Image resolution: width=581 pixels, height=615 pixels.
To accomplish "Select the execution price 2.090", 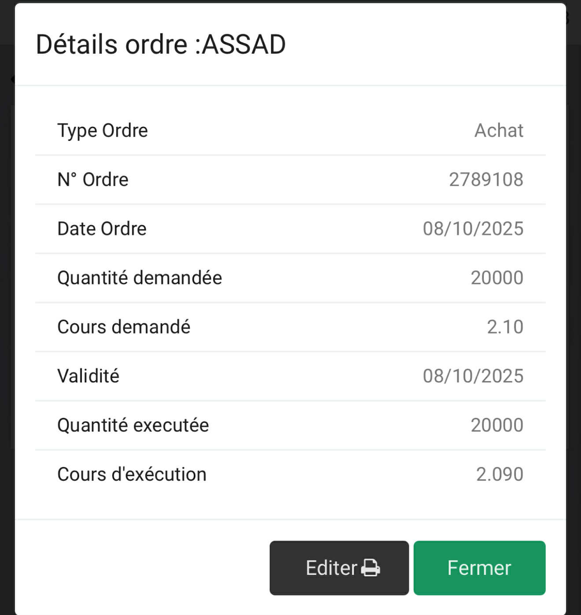I will (x=500, y=474).
